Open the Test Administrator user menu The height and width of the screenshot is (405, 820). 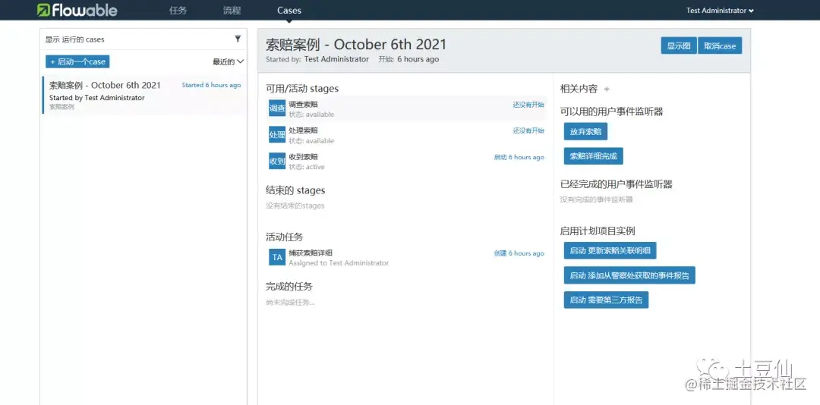tap(720, 10)
